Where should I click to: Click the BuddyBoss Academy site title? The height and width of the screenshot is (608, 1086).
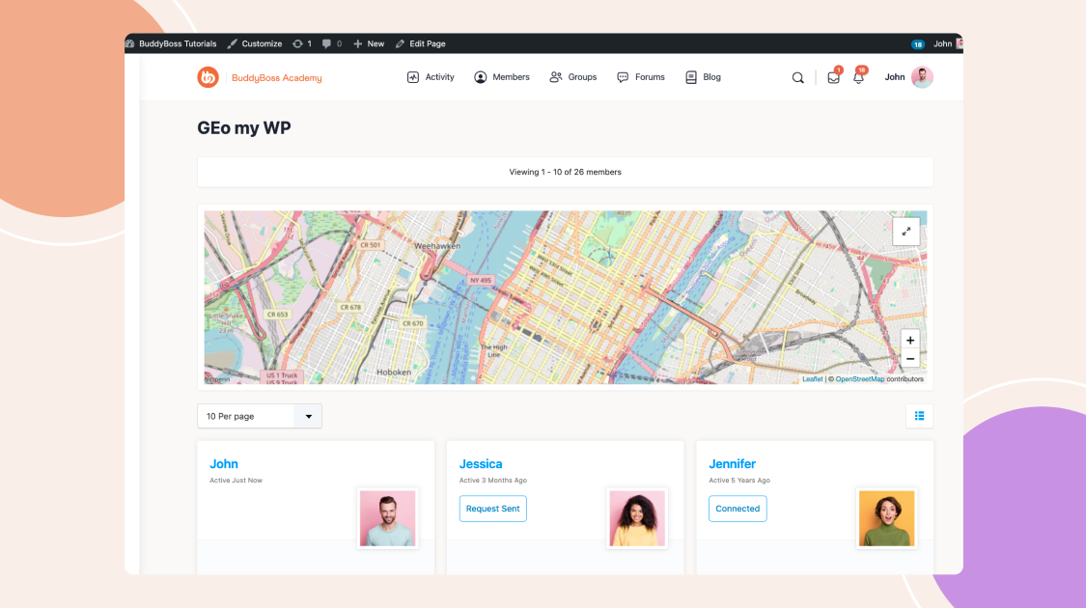(x=276, y=77)
